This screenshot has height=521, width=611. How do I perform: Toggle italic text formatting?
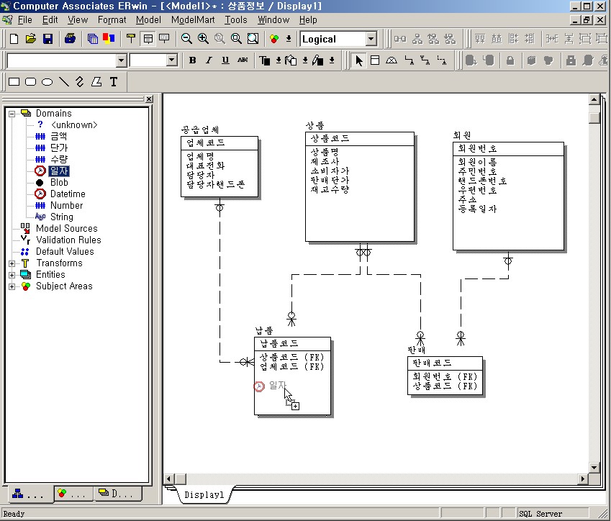[209, 60]
